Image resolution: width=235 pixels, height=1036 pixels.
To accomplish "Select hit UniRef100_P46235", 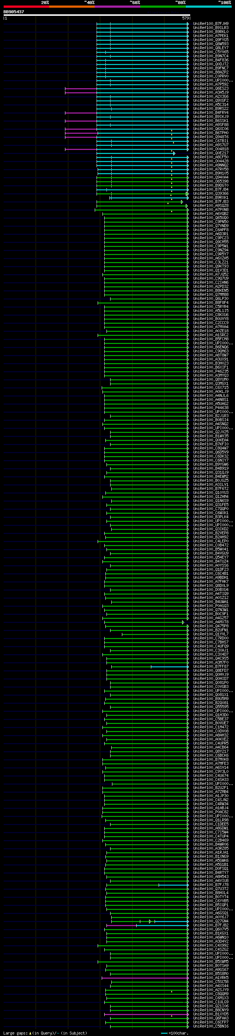I will pyautogui.click(x=211, y=371).
